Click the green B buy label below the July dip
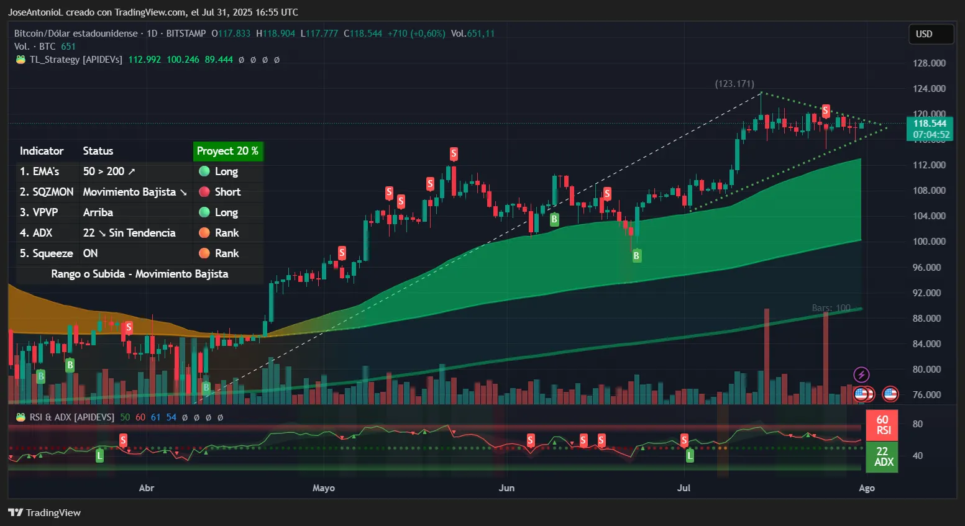Screen dimensions: 965x526 pos(636,255)
